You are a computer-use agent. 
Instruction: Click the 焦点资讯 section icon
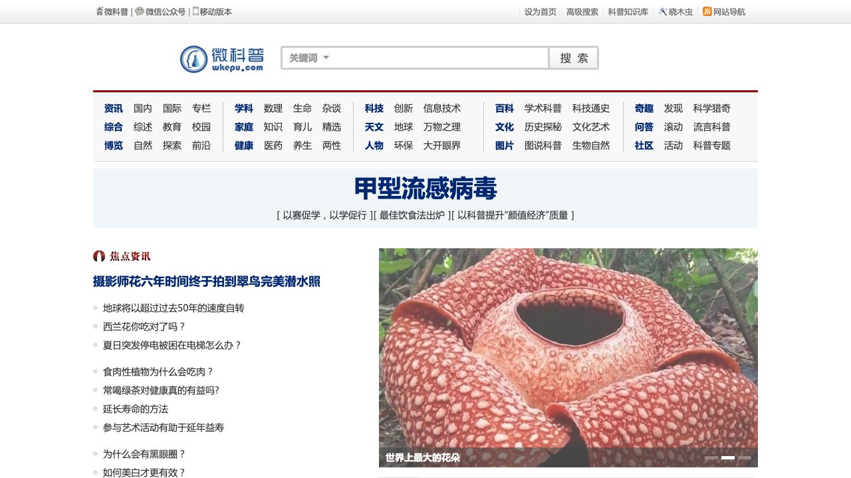tap(99, 256)
